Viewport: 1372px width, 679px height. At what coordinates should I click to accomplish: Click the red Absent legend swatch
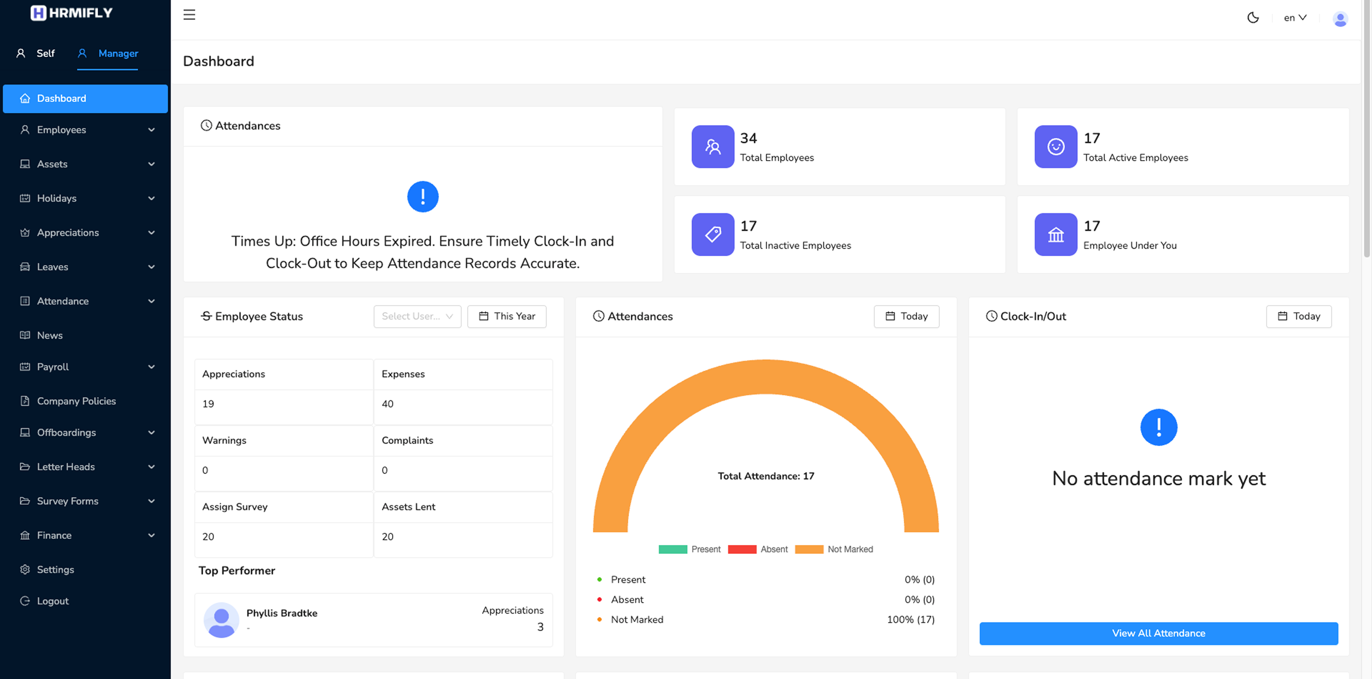pos(742,549)
